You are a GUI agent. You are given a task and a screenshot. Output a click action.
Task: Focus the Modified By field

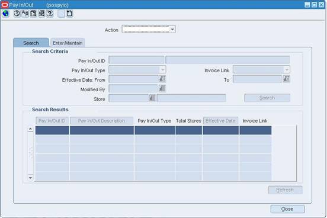133,89
